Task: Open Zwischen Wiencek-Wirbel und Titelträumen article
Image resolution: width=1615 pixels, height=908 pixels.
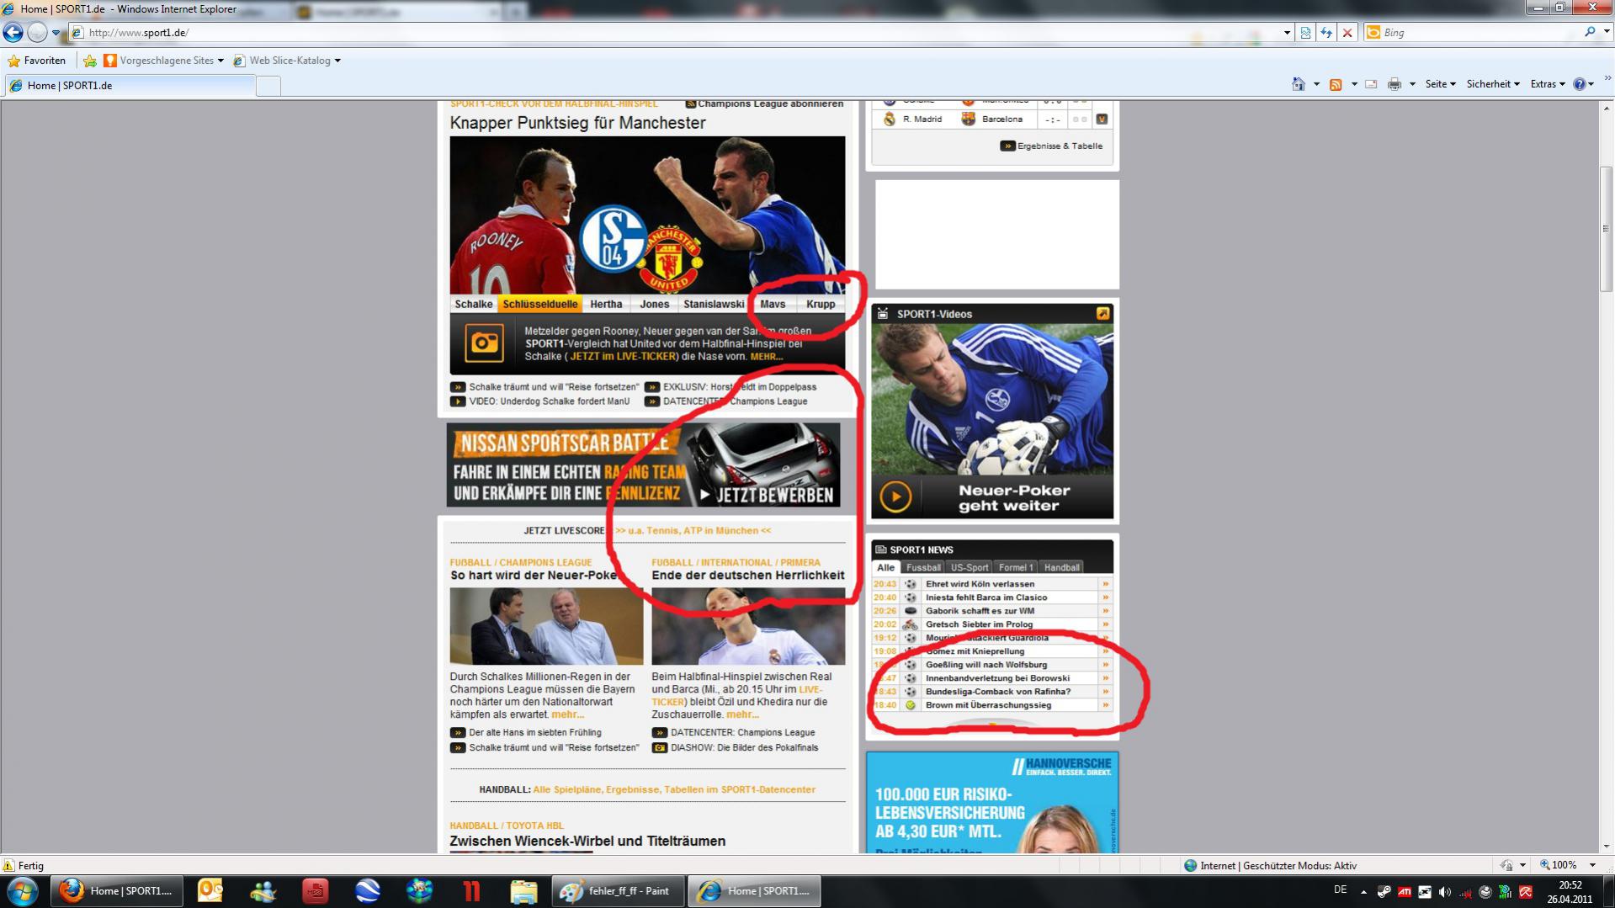Action: coord(587,841)
